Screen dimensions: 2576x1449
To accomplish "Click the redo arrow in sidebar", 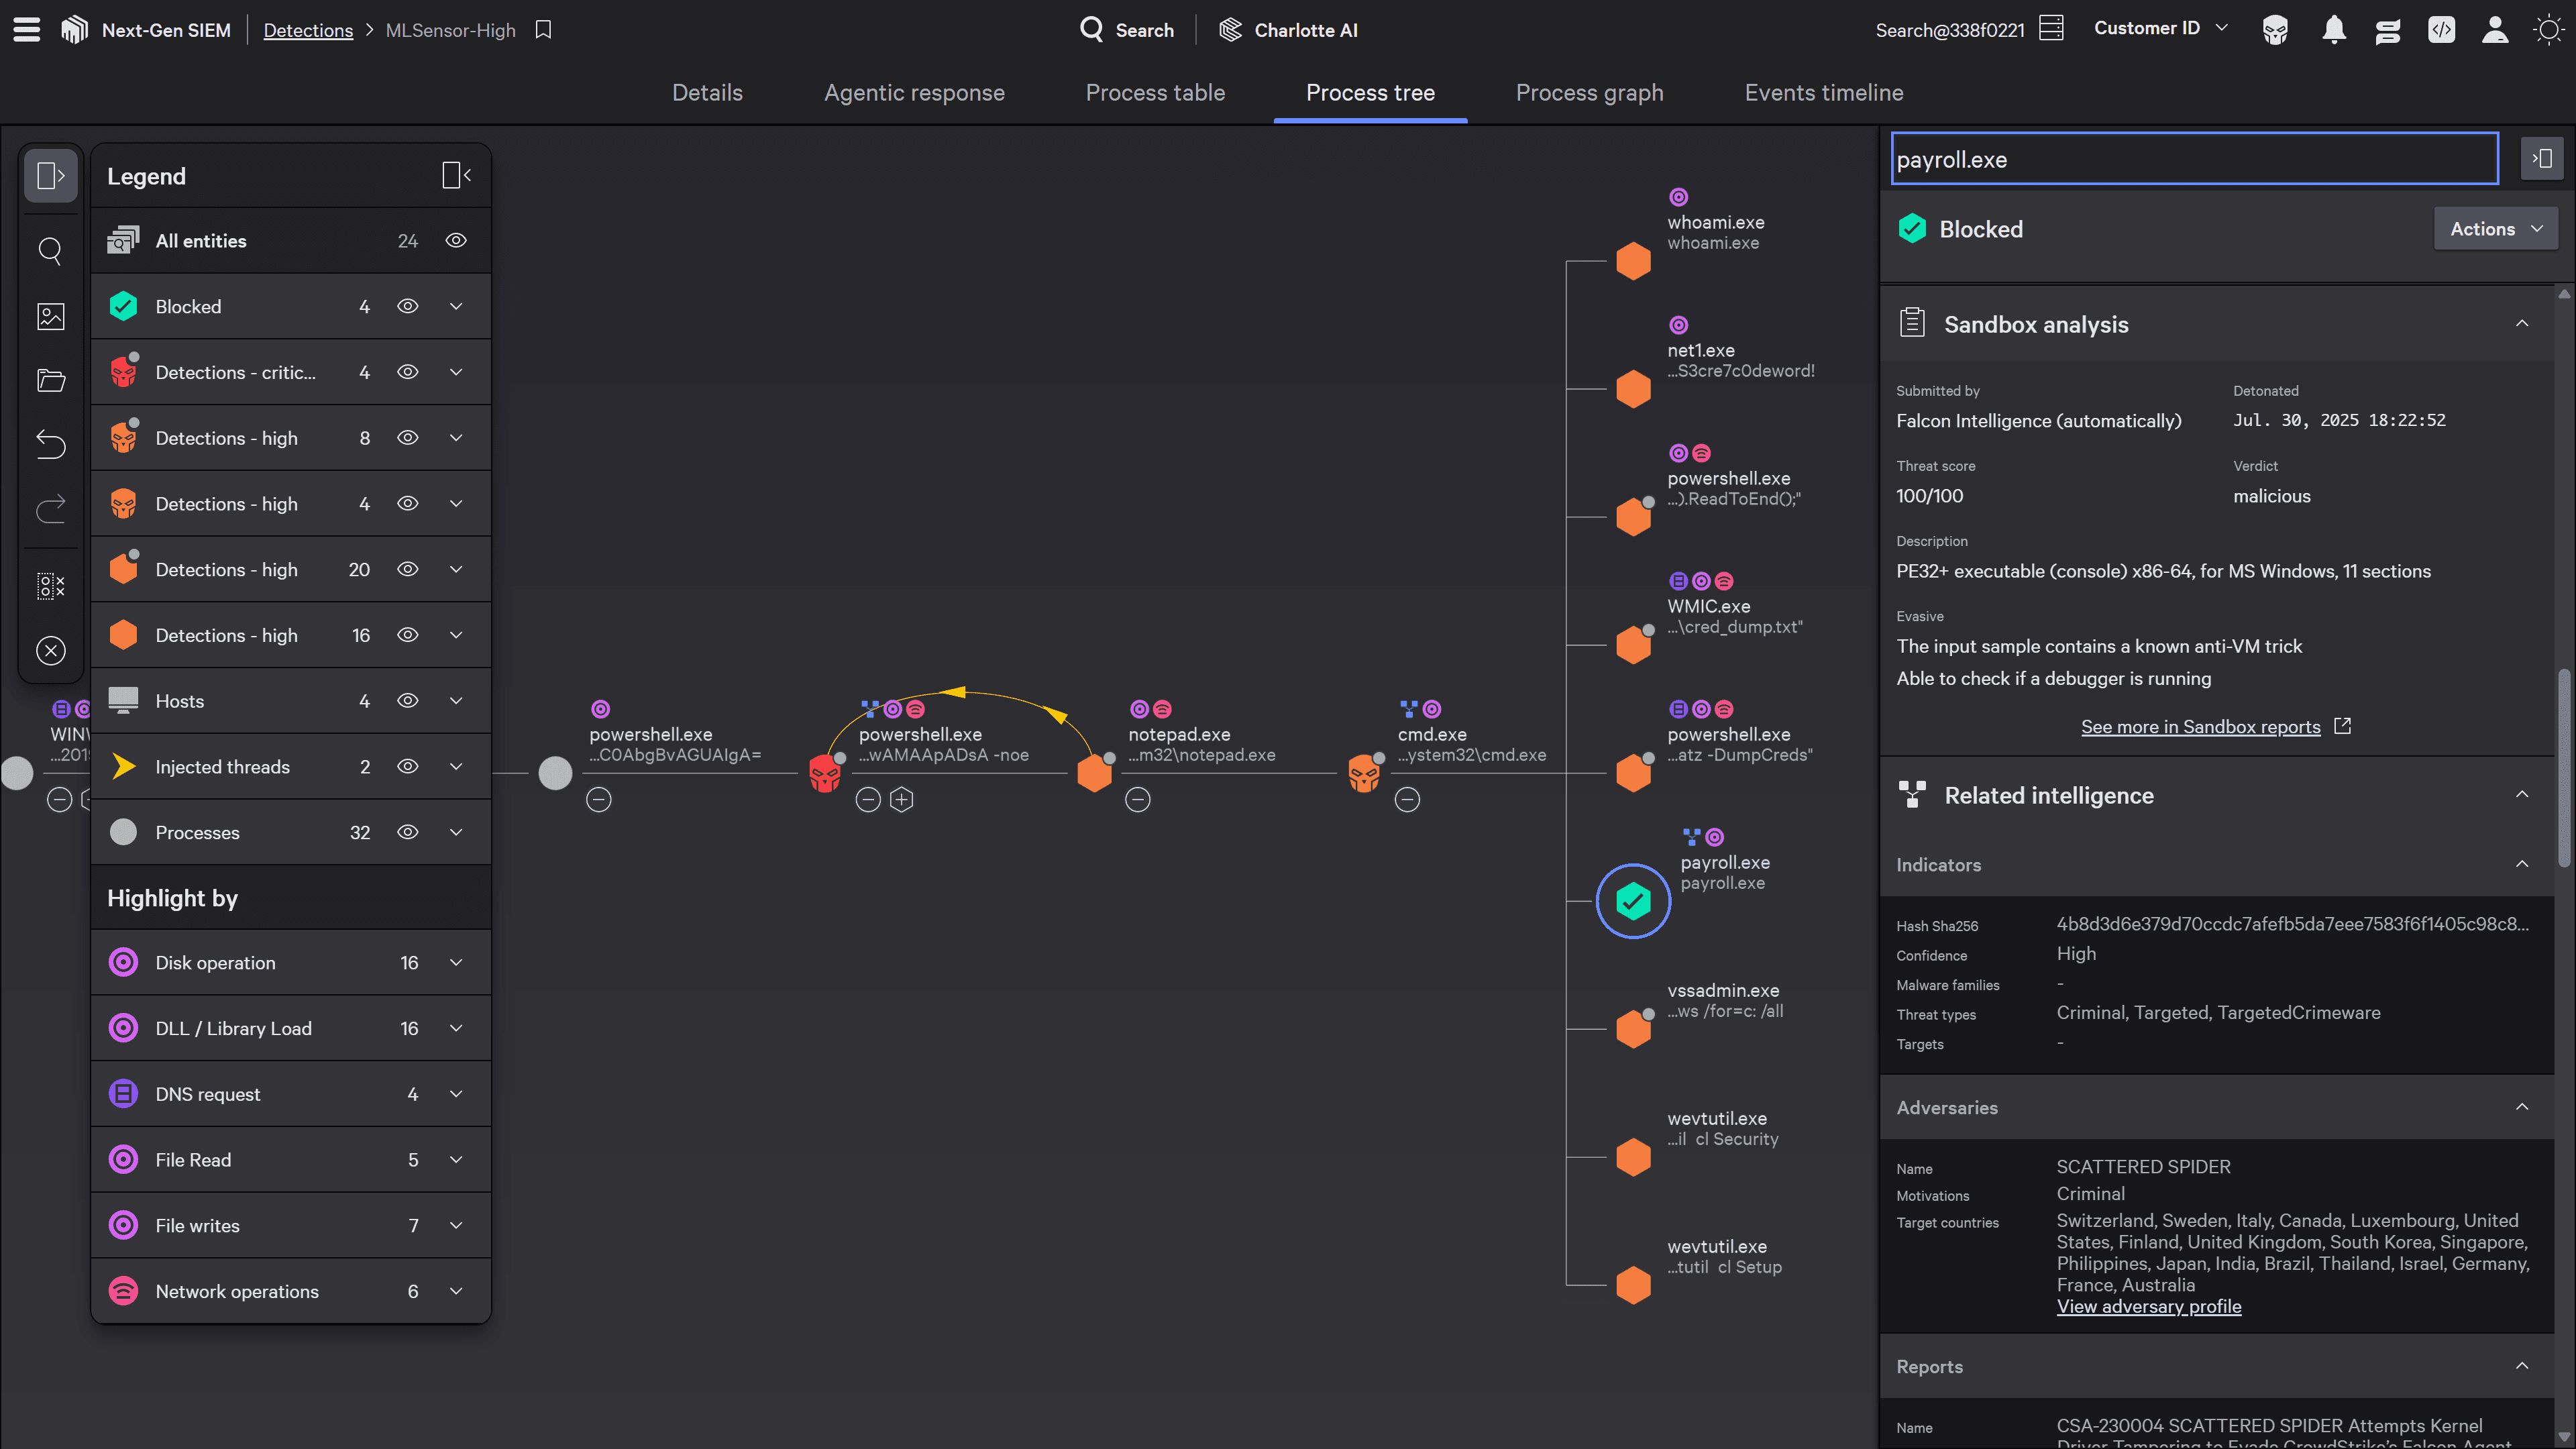I will tap(51, 509).
